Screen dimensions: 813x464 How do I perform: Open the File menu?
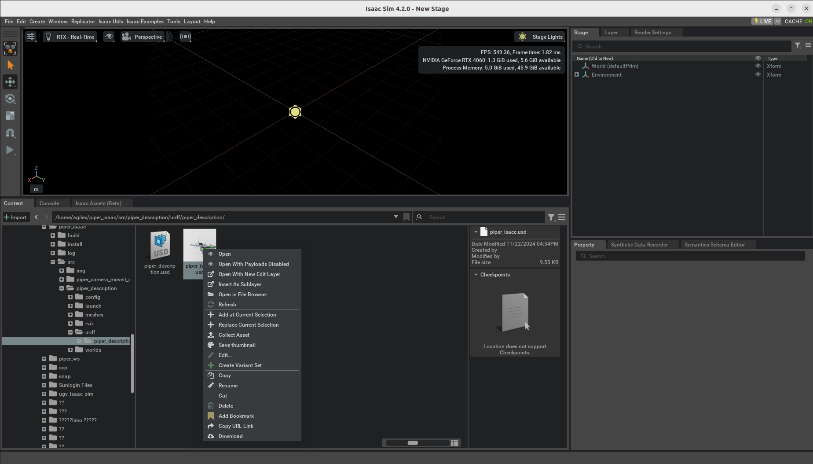[9, 21]
